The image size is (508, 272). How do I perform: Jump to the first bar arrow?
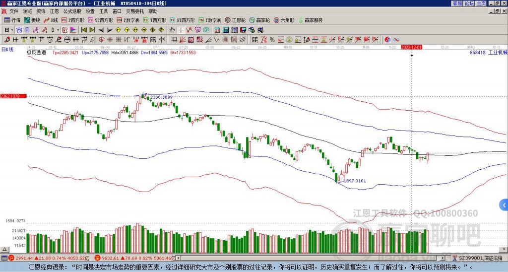(x=83, y=30)
